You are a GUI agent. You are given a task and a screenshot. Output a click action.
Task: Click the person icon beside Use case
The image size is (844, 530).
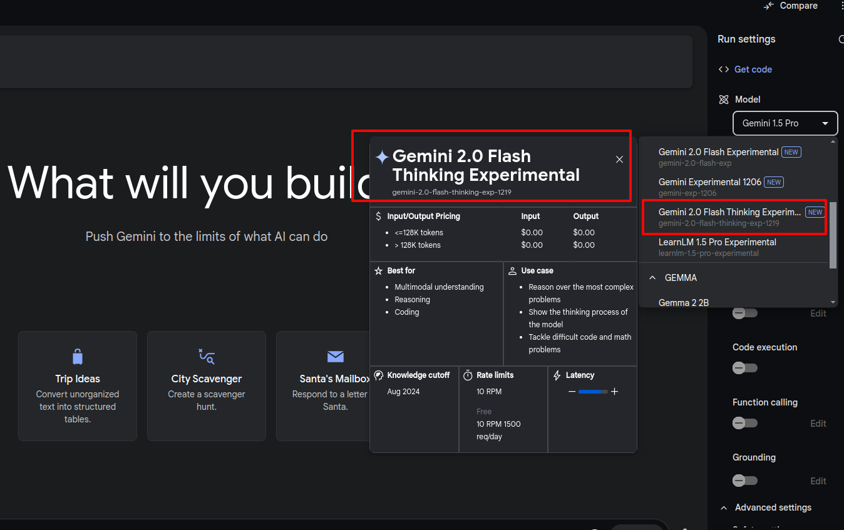[x=512, y=271]
